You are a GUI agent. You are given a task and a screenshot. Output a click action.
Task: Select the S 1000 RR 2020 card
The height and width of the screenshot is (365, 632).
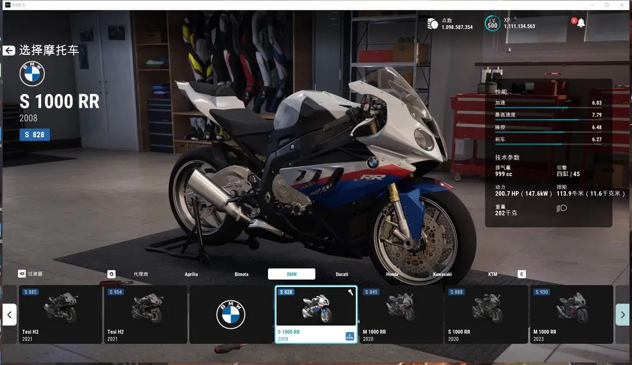[x=486, y=314]
